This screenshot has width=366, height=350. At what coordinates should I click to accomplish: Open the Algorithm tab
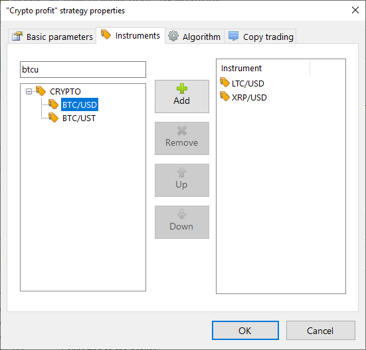[x=195, y=37]
